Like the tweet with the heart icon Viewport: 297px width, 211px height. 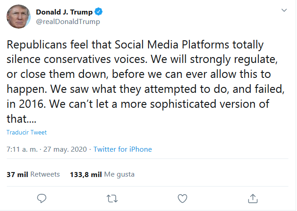pos(183,198)
